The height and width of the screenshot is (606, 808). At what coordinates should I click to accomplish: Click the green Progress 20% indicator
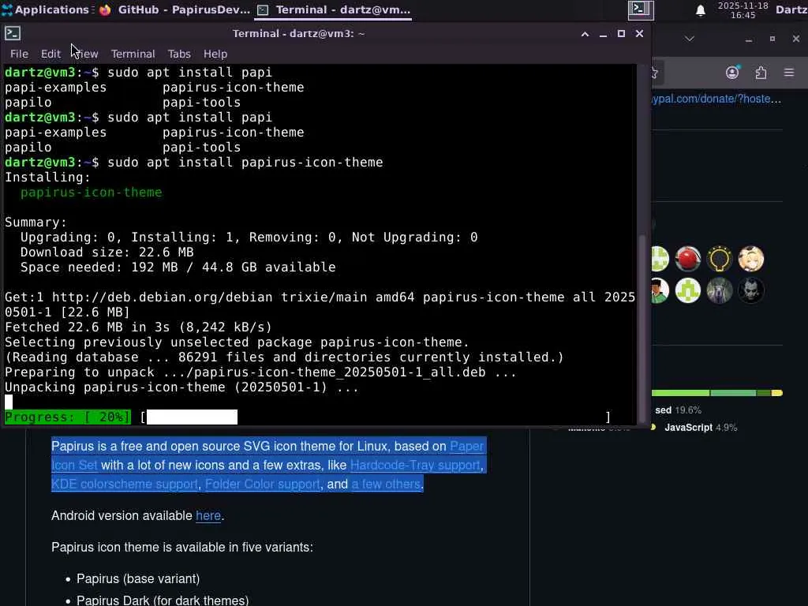click(68, 417)
